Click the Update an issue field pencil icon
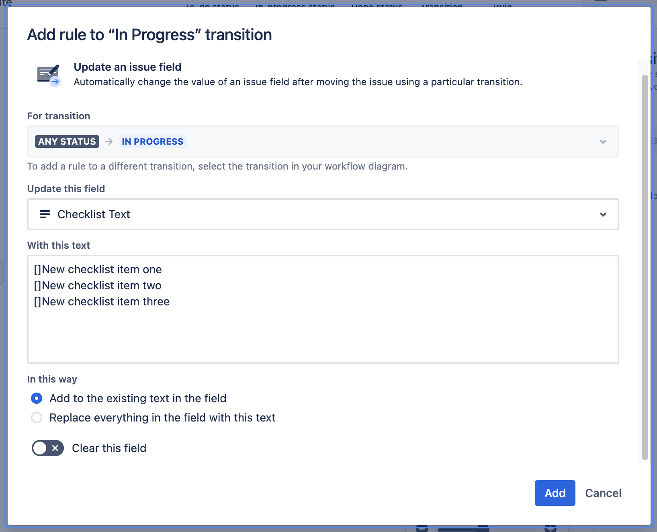 (49, 75)
